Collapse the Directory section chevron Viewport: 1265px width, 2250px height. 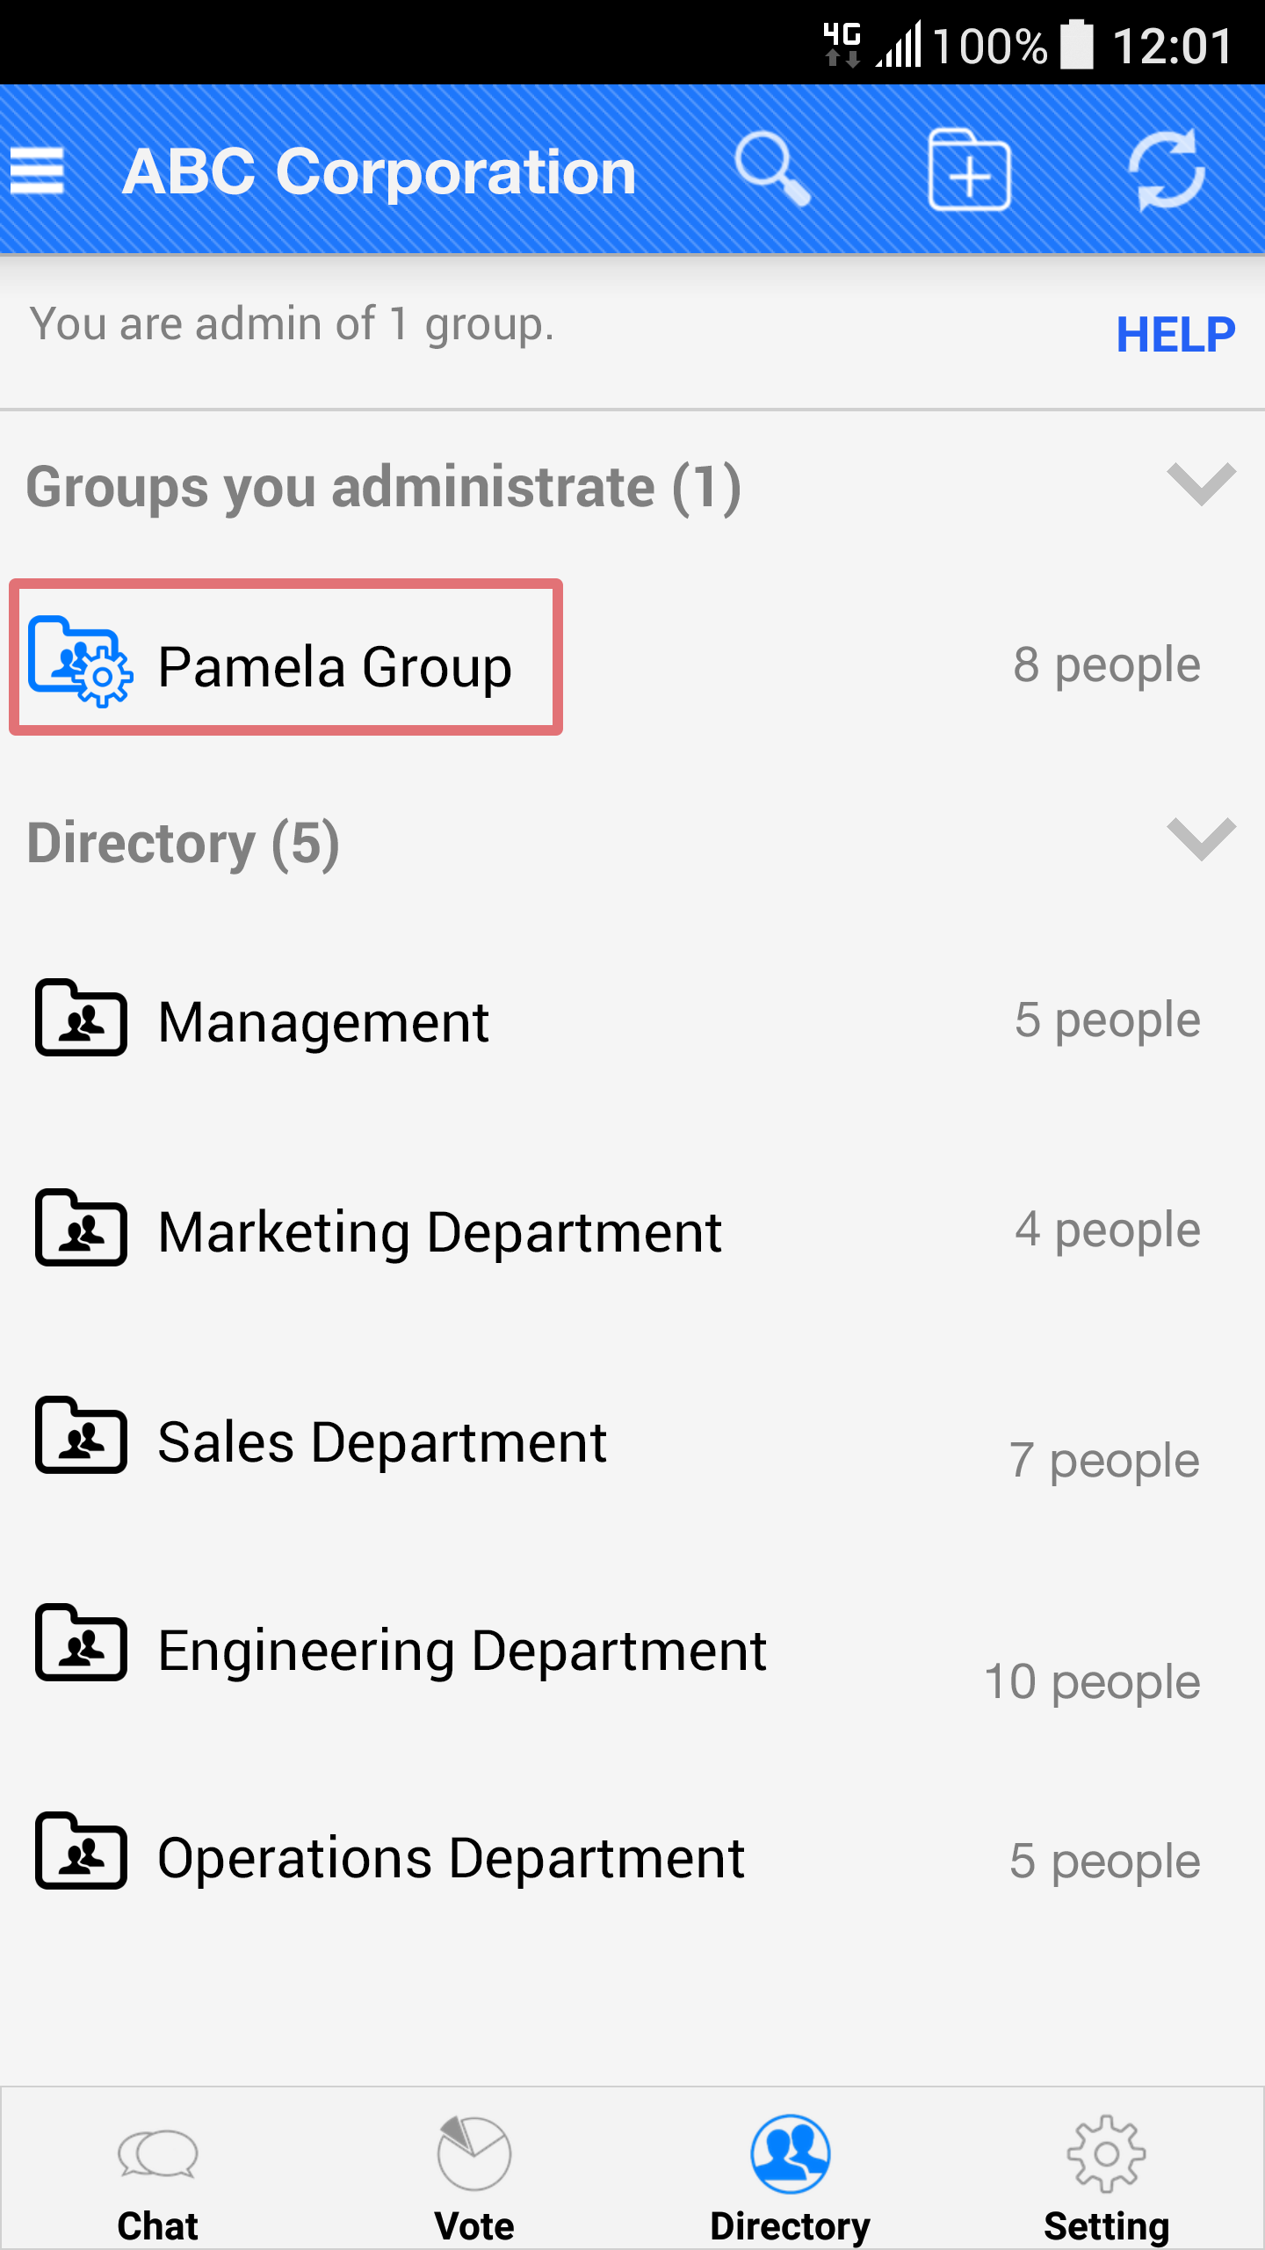click(x=1200, y=840)
